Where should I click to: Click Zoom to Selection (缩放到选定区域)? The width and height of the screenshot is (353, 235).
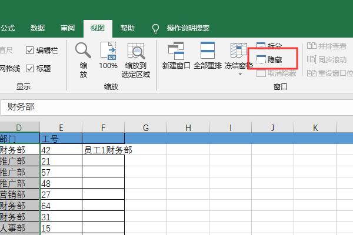[136, 60]
